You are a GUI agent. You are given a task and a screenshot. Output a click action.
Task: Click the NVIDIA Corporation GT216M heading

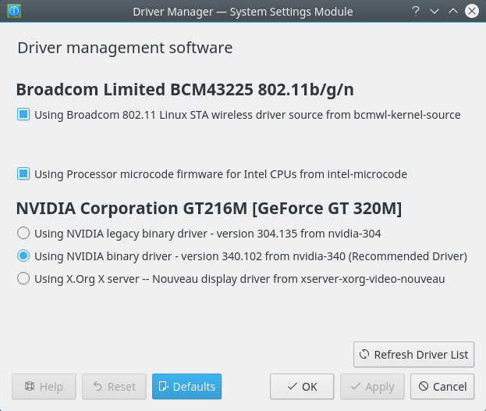pyautogui.click(x=209, y=208)
